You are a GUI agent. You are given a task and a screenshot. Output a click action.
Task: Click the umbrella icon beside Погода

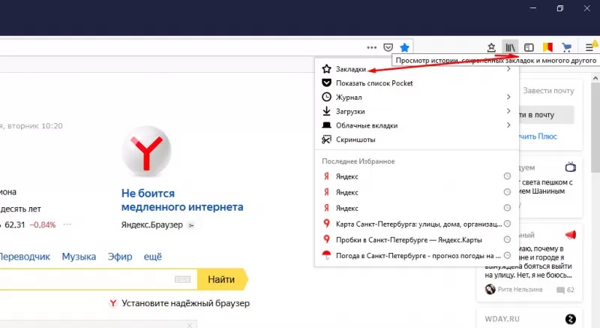(326, 255)
